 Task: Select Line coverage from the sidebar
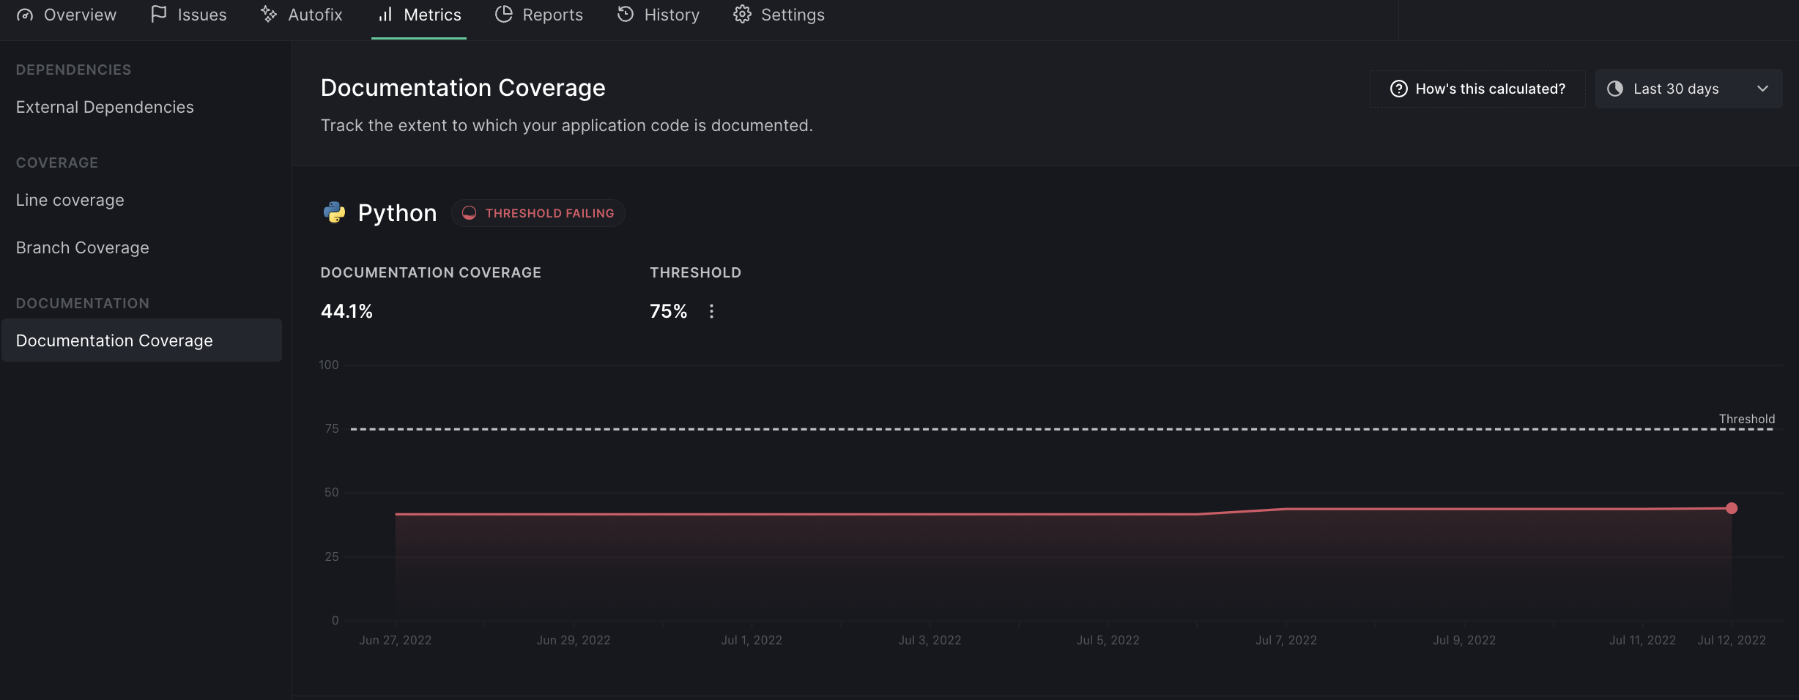[x=70, y=199]
